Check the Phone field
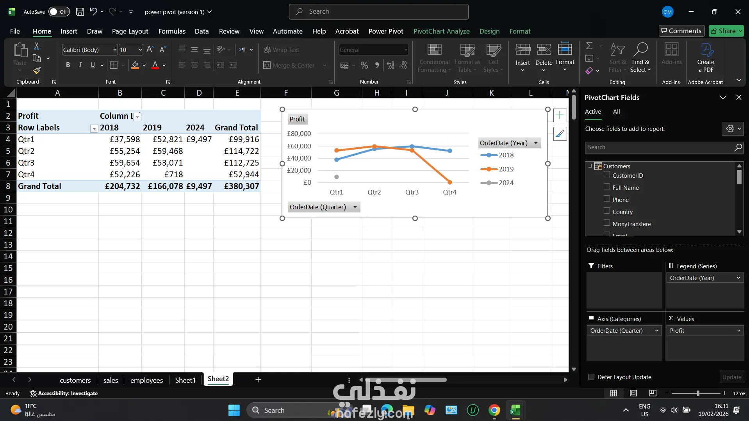This screenshot has height=421, width=749. pyautogui.click(x=607, y=199)
